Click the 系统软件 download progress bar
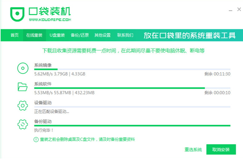 (132, 88)
